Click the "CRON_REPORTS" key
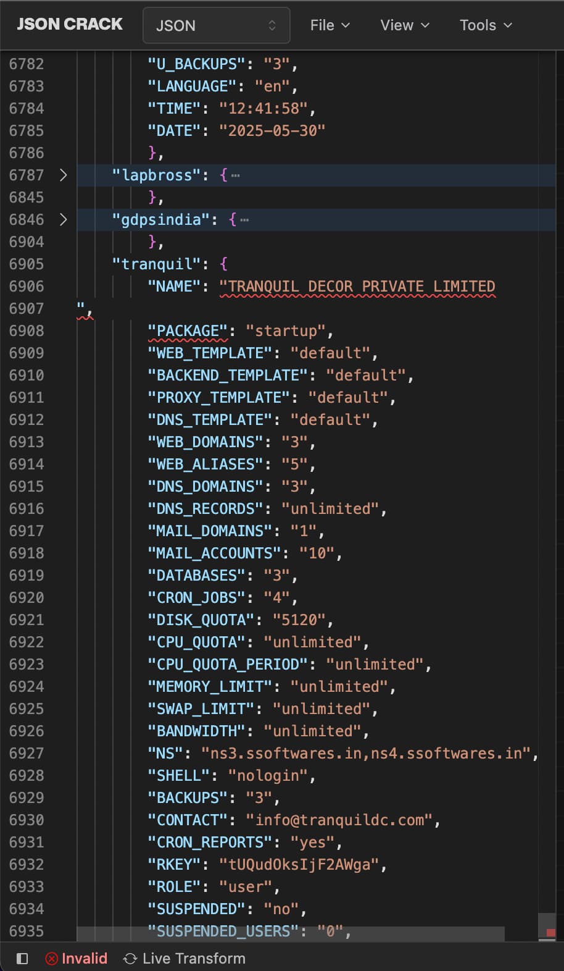 [210, 842]
